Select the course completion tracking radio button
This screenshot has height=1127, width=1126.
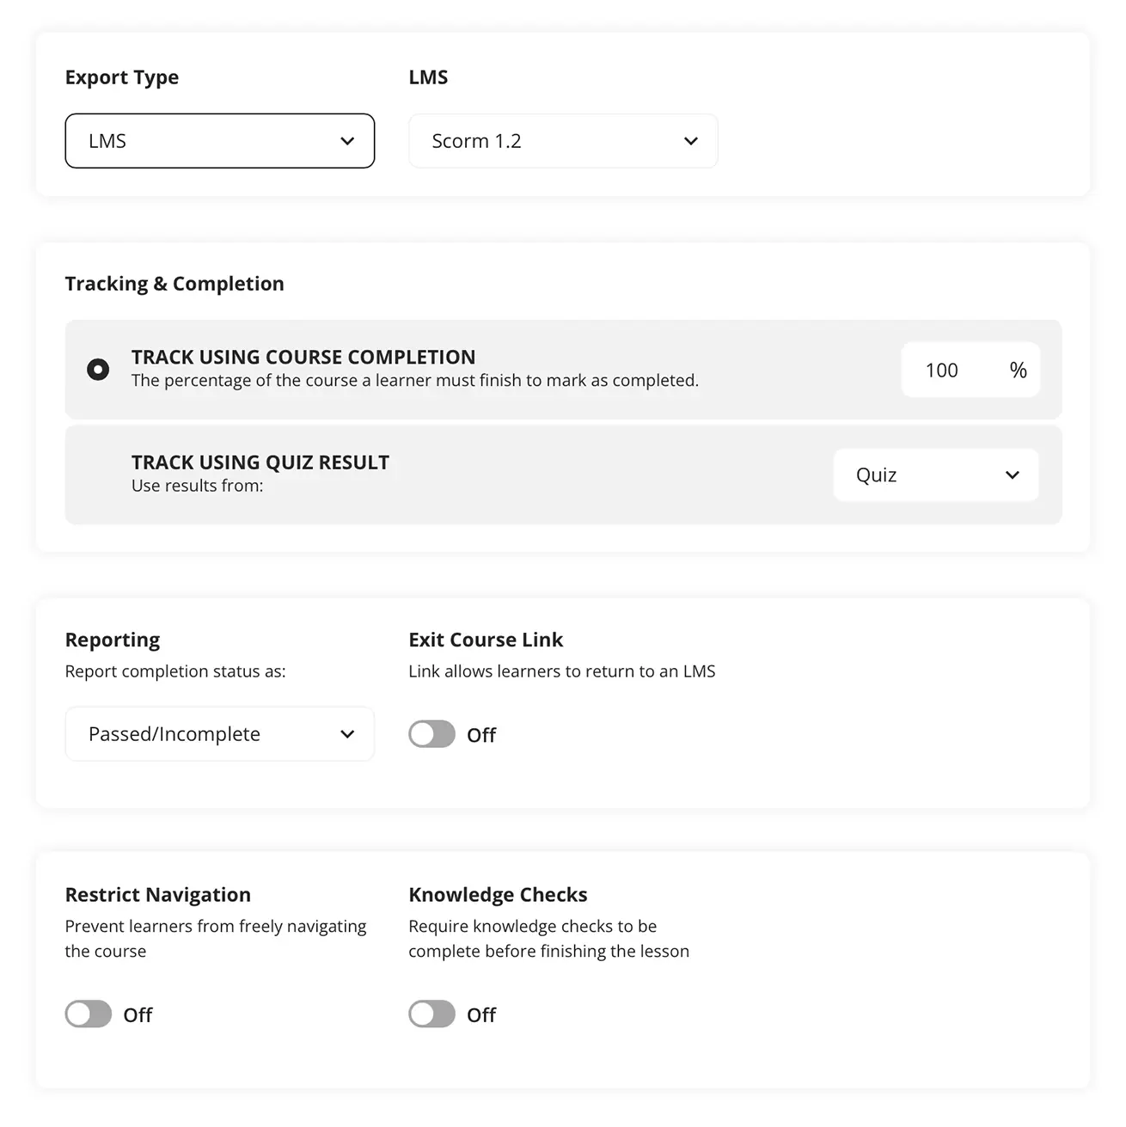click(98, 370)
